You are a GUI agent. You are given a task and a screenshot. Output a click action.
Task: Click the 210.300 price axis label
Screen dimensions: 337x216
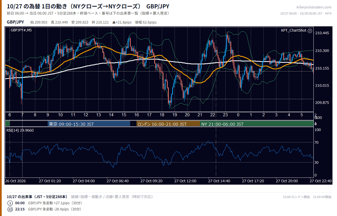[322, 51]
